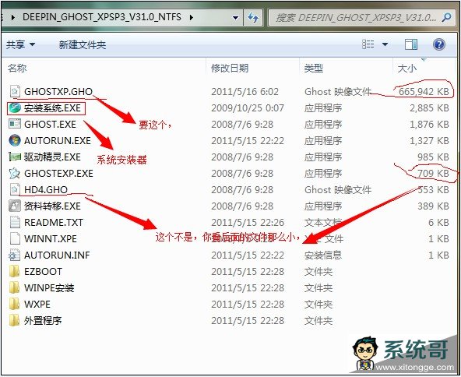Screen dimensions: 461x377
Task: Click the refresh button beside the address bar
Action: 253,17
